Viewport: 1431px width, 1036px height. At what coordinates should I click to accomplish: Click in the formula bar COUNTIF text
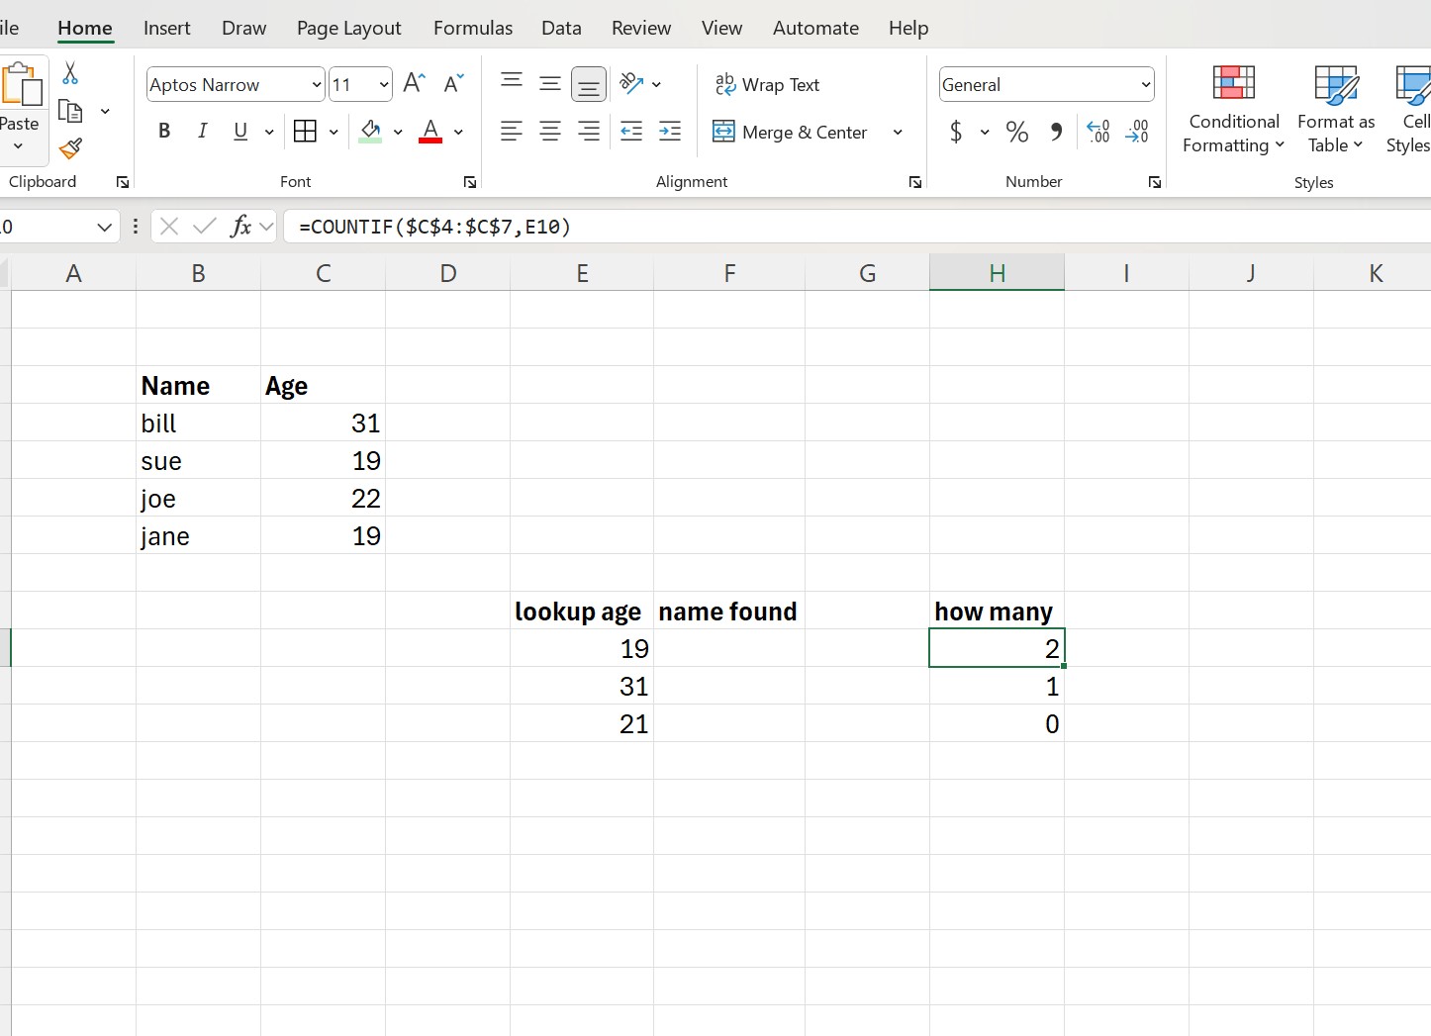435,227
